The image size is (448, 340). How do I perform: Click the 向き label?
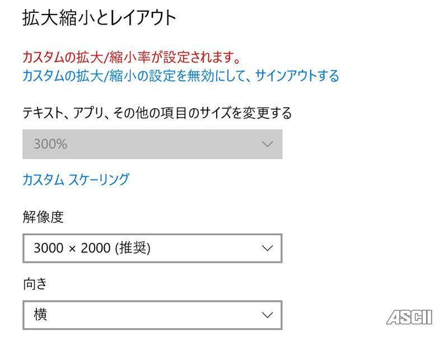click(35, 284)
